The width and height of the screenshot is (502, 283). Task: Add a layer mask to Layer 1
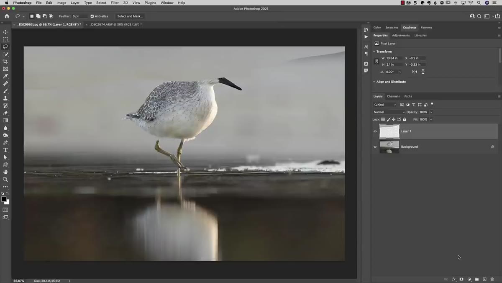pyautogui.click(x=461, y=279)
